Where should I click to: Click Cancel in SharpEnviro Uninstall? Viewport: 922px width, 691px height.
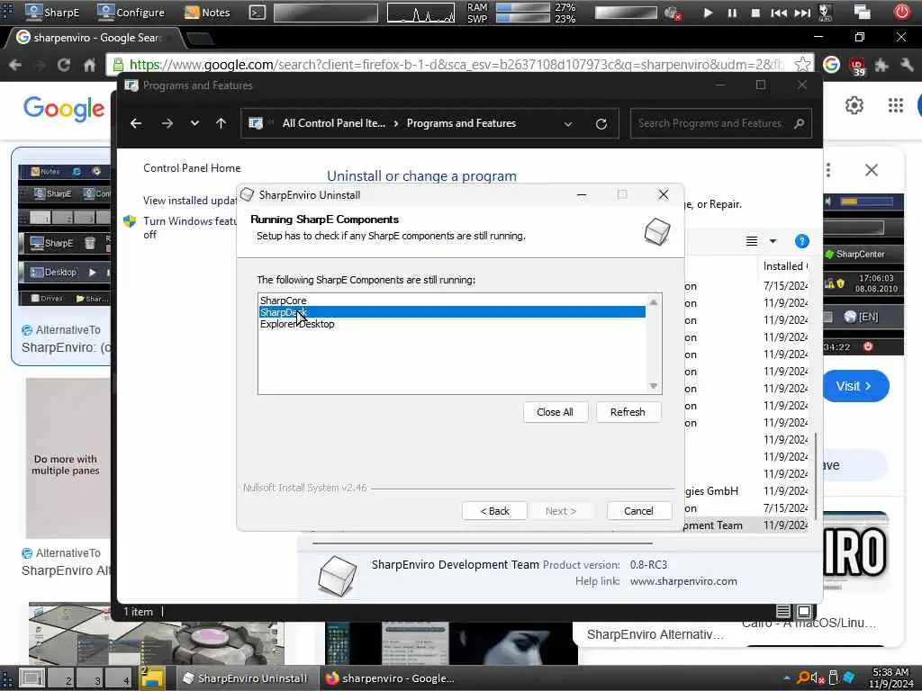pyautogui.click(x=638, y=511)
